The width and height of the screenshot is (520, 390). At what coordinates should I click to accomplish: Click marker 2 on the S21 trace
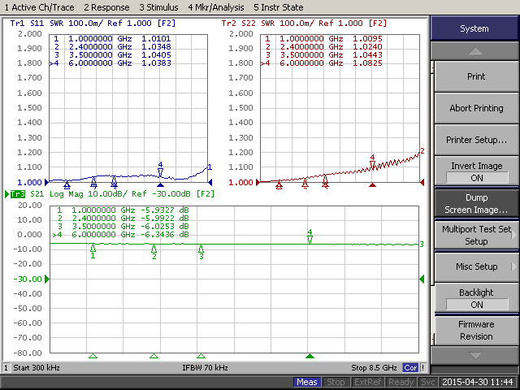[154, 252]
